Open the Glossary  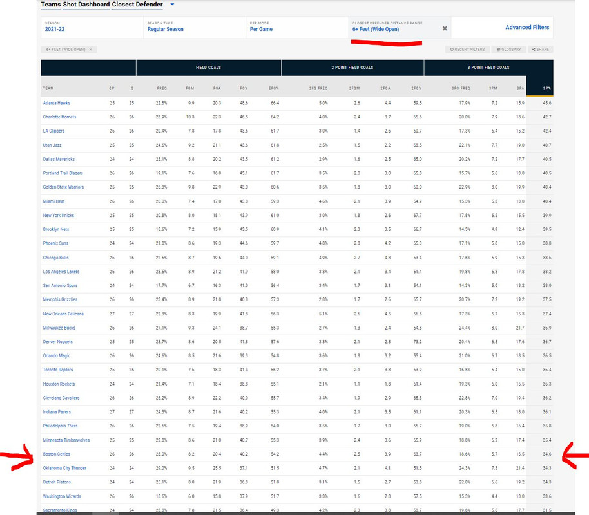point(509,49)
